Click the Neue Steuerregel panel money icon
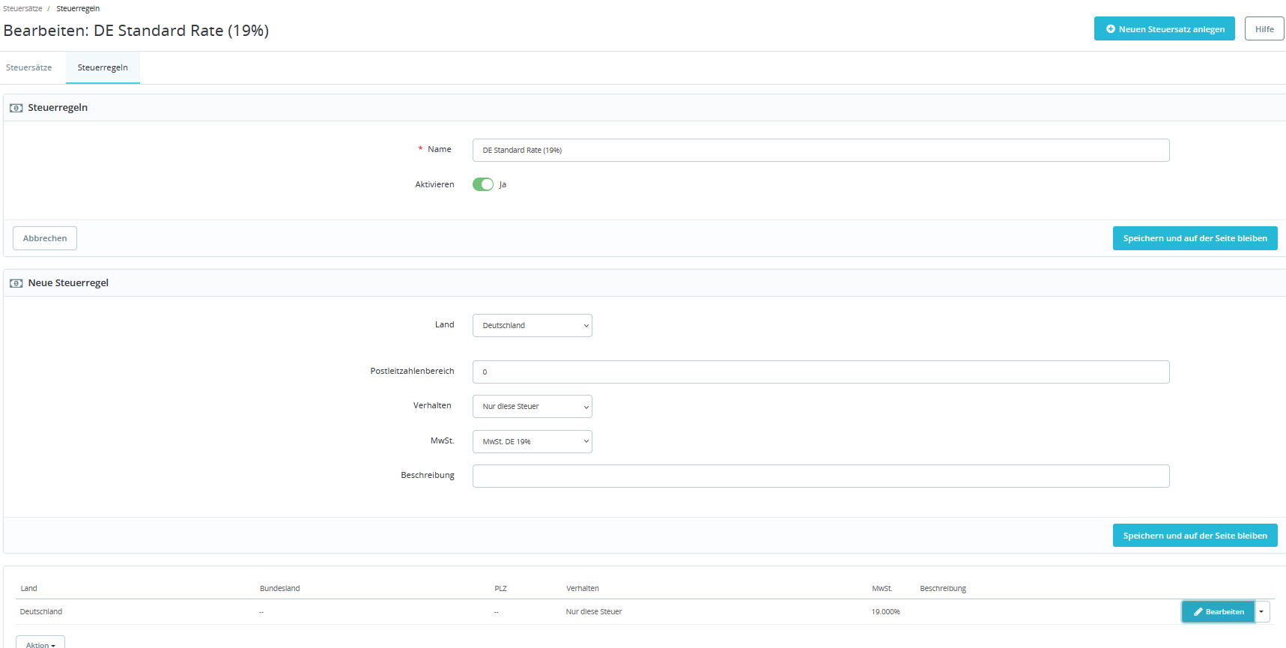The width and height of the screenshot is (1286, 648). point(16,283)
